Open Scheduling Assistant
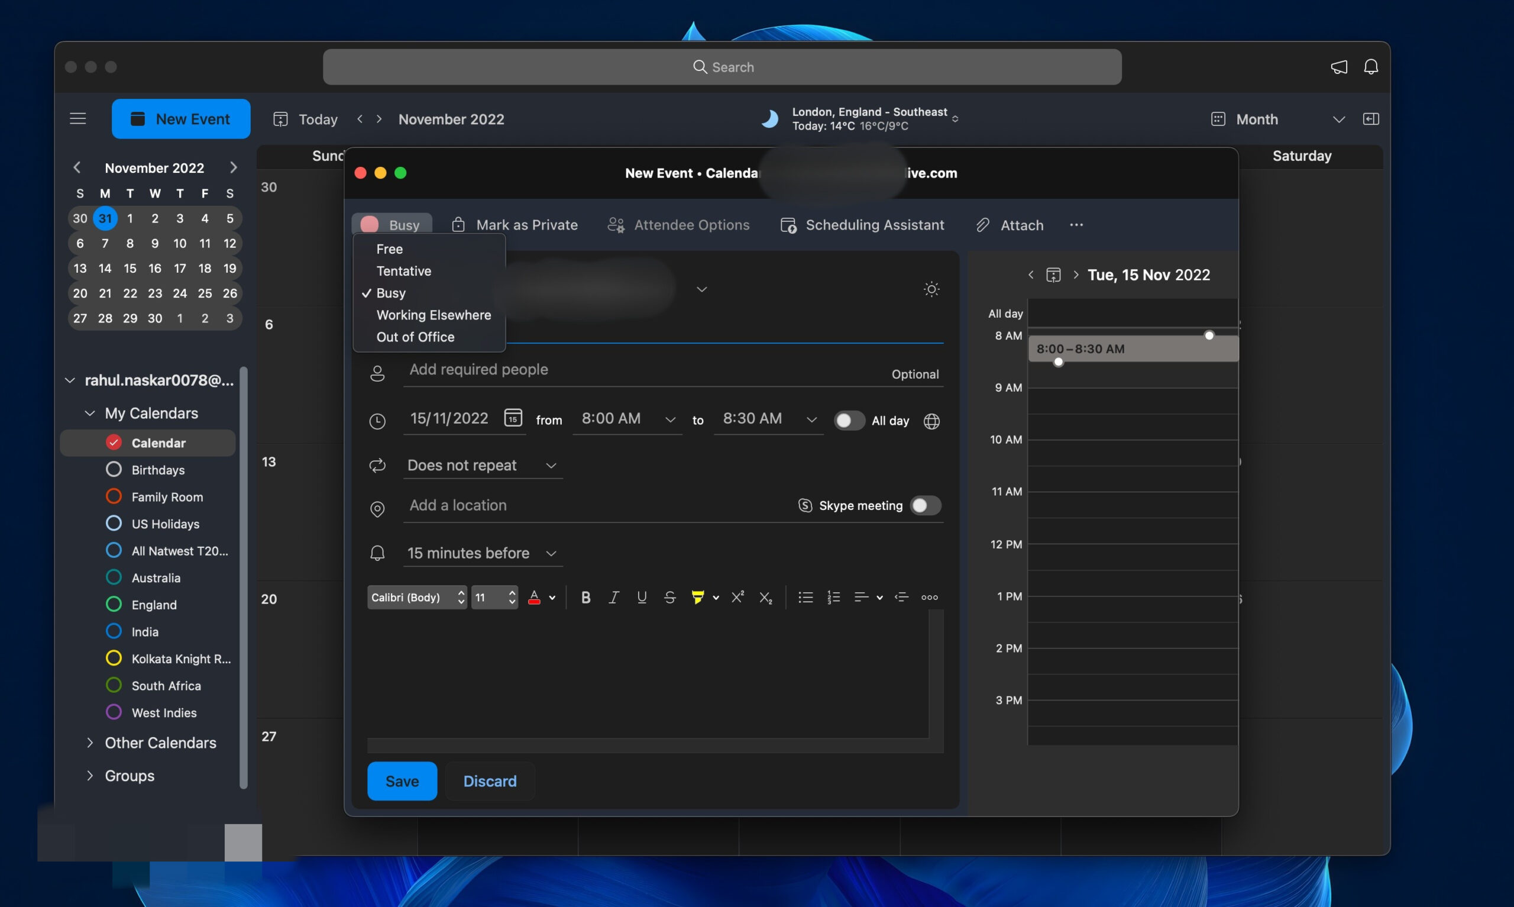This screenshot has height=907, width=1514. 862,225
